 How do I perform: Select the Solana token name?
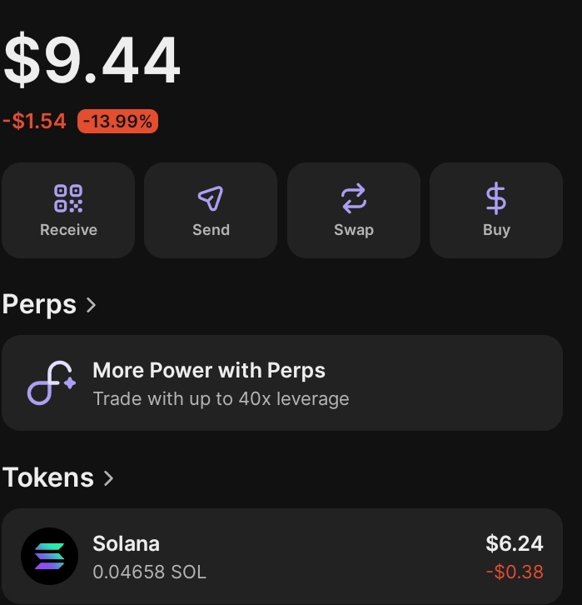click(x=126, y=544)
